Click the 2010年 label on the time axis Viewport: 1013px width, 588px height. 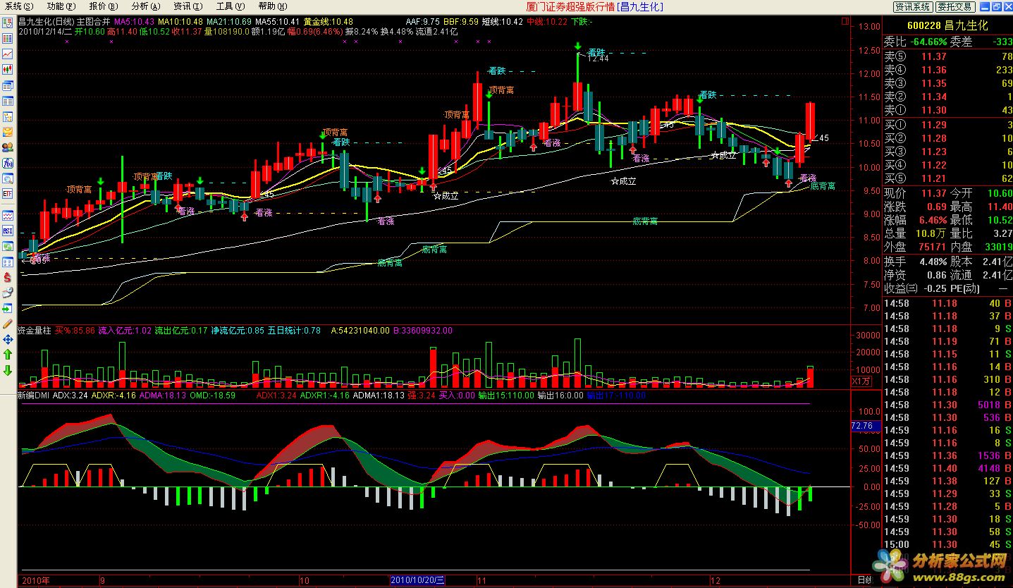click(x=35, y=580)
